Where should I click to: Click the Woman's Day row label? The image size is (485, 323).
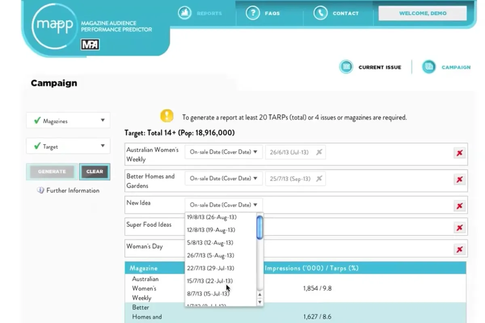point(144,246)
